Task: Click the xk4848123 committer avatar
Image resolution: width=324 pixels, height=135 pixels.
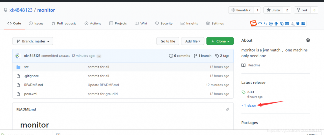Action: [x=18, y=56]
